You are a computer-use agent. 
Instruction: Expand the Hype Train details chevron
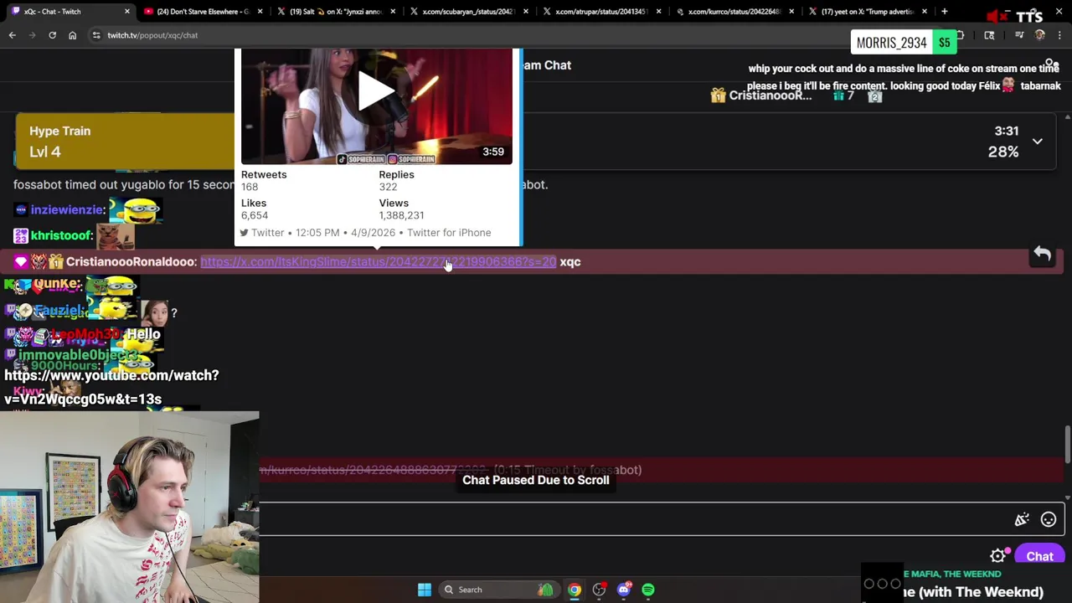tap(1038, 142)
